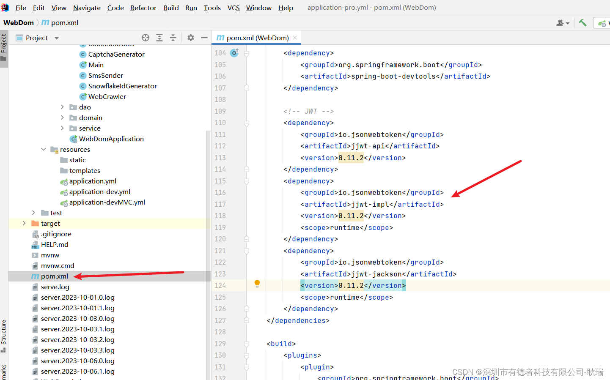Click WebDom breadcrumb in navigation bar
610x380 pixels.
pyautogui.click(x=19, y=23)
